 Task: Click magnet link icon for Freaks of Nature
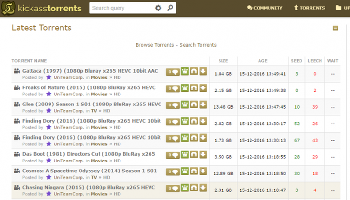click(193, 88)
